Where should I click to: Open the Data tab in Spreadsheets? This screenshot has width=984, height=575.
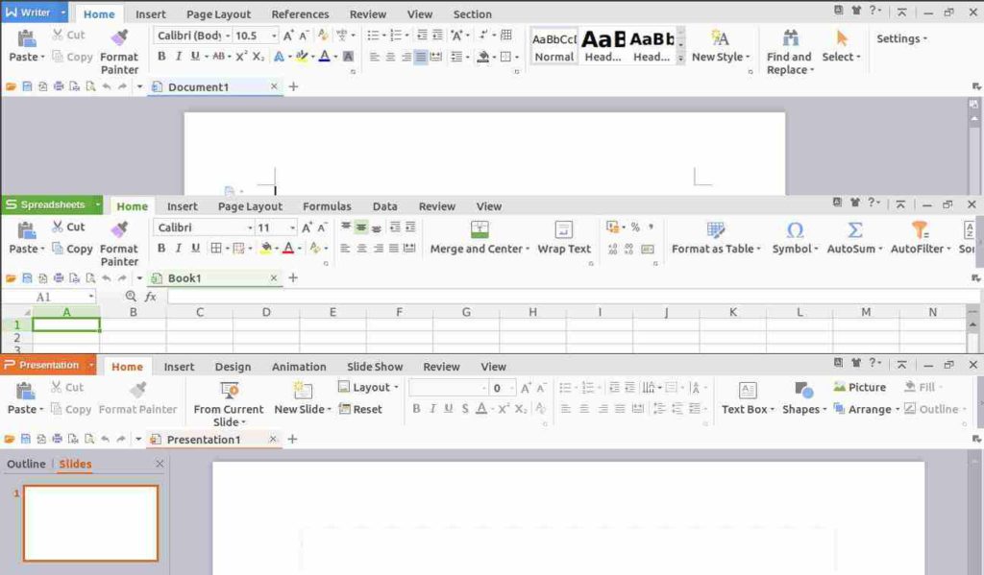click(x=384, y=205)
